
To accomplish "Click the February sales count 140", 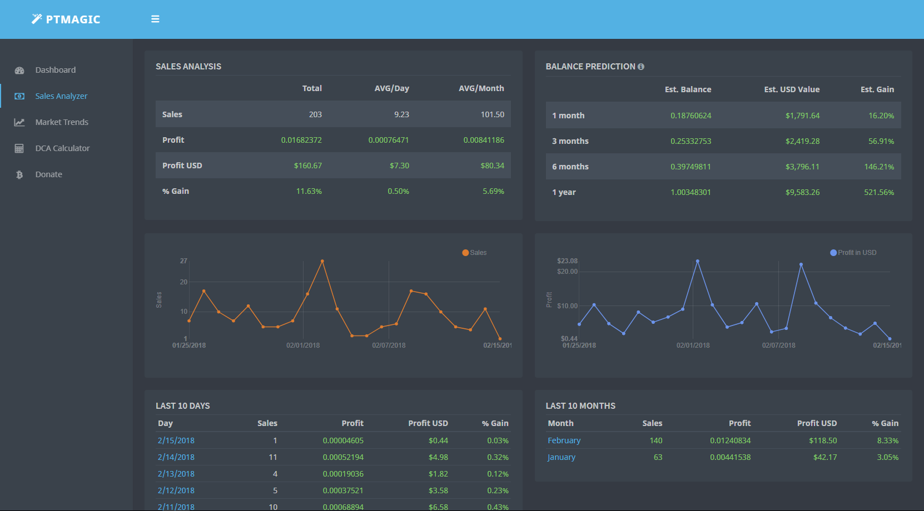I will [656, 440].
